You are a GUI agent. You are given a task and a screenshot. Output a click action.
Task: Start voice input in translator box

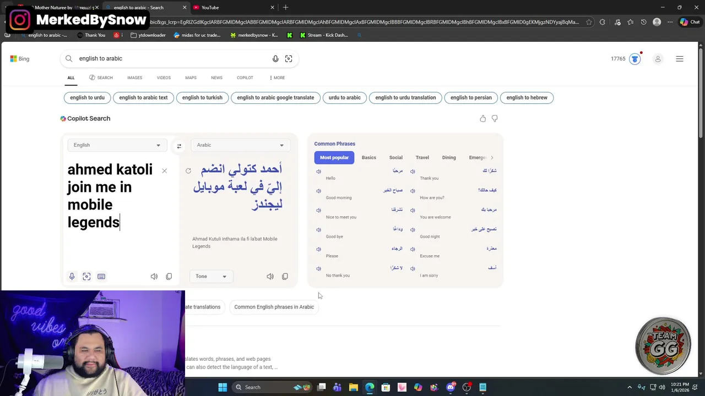coord(72,276)
